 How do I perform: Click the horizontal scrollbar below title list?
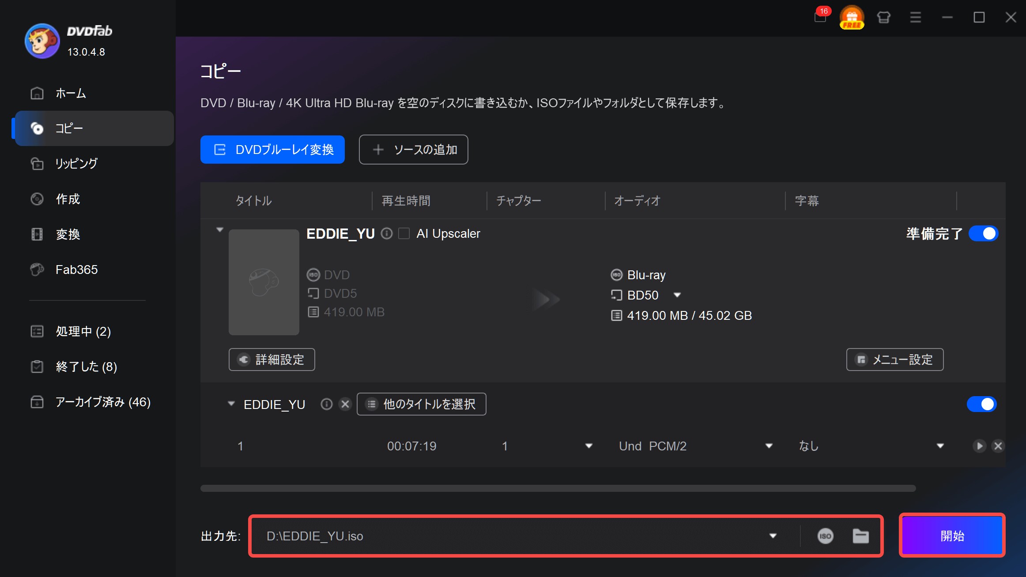[x=558, y=488]
